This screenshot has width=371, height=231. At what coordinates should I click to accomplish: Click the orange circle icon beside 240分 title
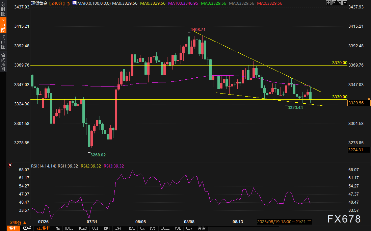pyautogui.click(x=69, y=3)
